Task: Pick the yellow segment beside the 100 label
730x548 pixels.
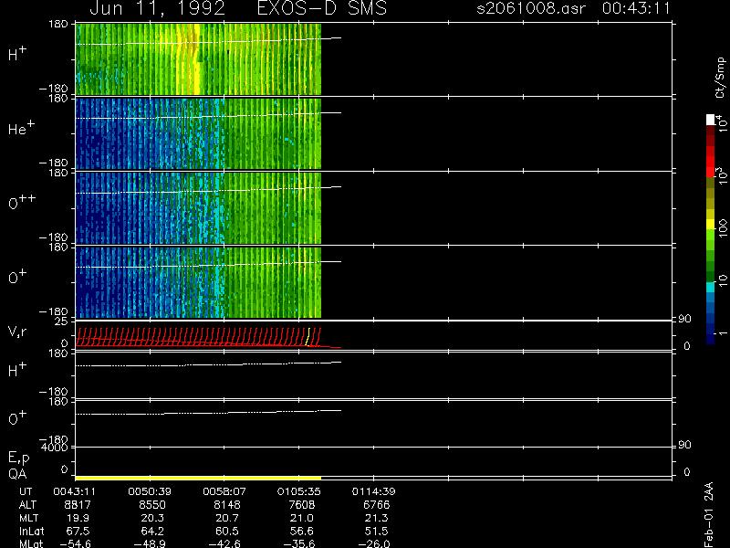Action: click(711, 224)
